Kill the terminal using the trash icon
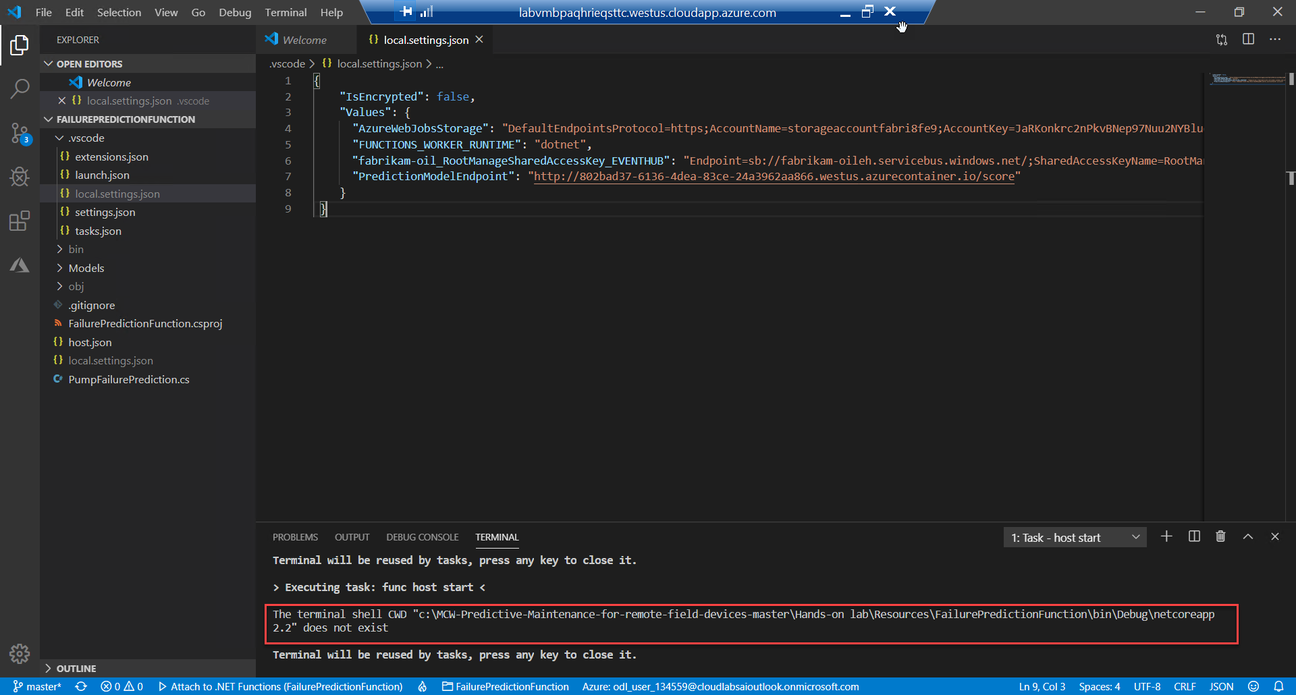The width and height of the screenshot is (1296, 695). click(1220, 536)
